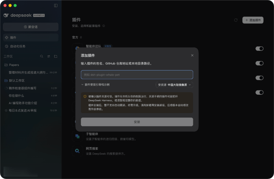Image resolution: width=274 pixels, height=179 pixels.
Task: Toggle the third plugin switch
Action: [259, 78]
